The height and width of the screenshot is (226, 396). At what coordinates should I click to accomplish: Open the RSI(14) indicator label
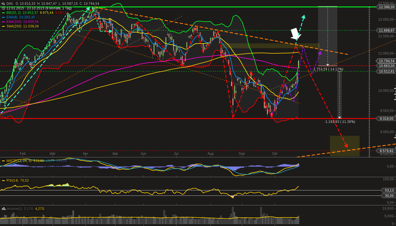pos(12,181)
